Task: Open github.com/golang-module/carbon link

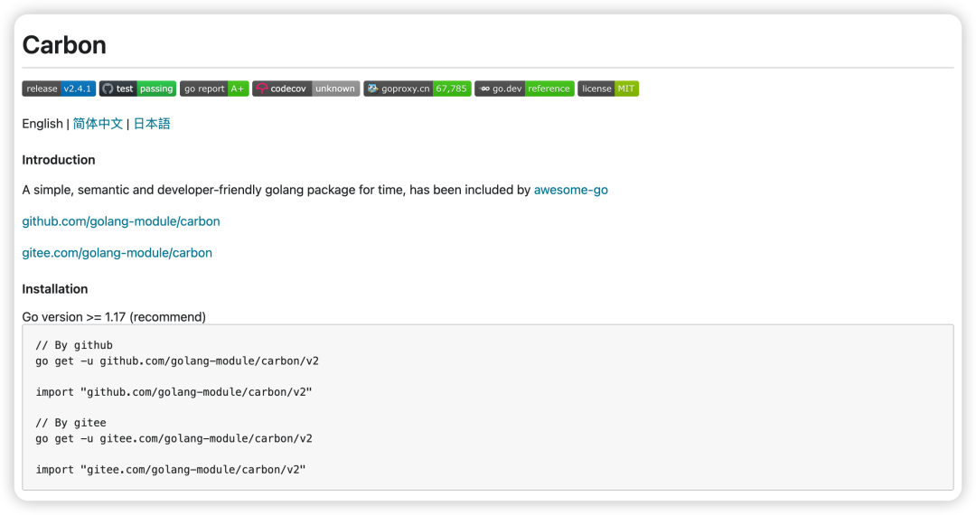Action: 121,221
